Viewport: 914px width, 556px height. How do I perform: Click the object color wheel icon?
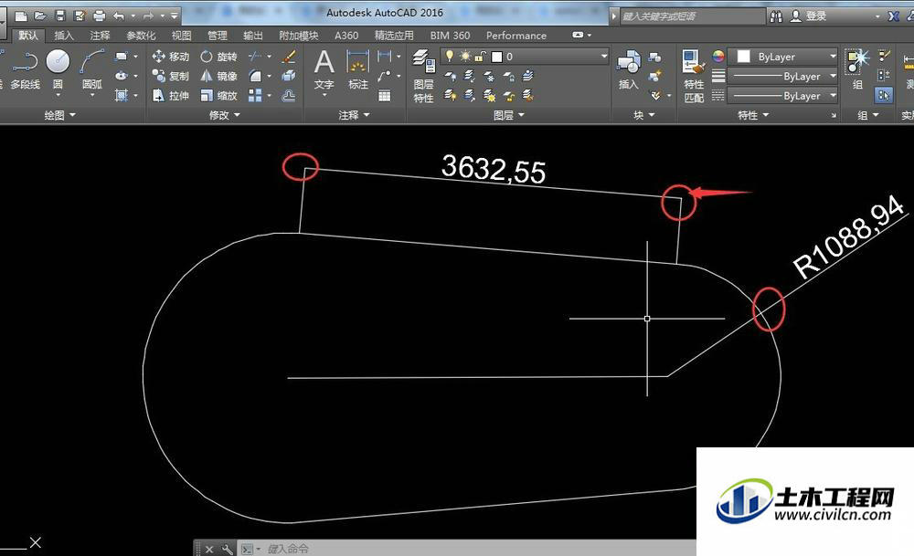pyautogui.click(x=718, y=57)
